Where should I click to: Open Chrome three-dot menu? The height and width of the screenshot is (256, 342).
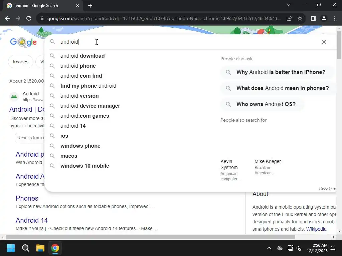point(335,19)
